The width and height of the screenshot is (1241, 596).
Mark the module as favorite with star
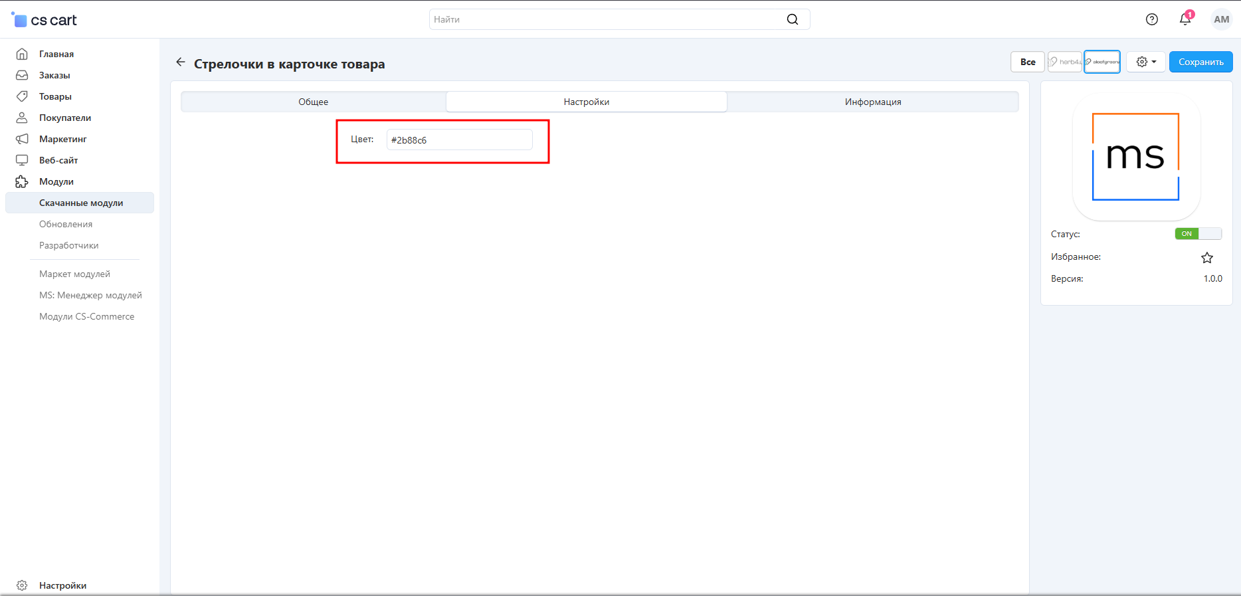[1207, 258]
